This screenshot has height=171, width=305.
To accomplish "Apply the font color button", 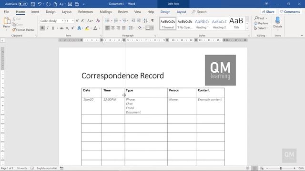I will 95,28.
